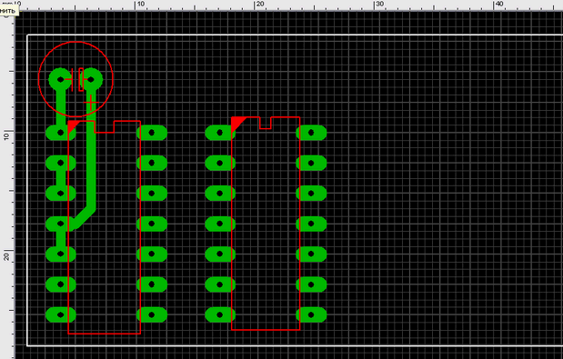Select the notch on left chip outline
The width and height of the screenshot is (563, 359).
click(104, 127)
